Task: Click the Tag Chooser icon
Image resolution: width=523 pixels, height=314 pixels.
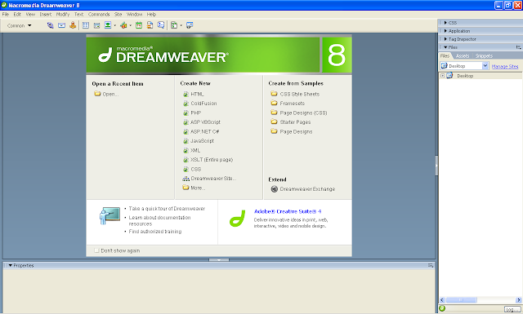Action: pyautogui.click(x=190, y=25)
